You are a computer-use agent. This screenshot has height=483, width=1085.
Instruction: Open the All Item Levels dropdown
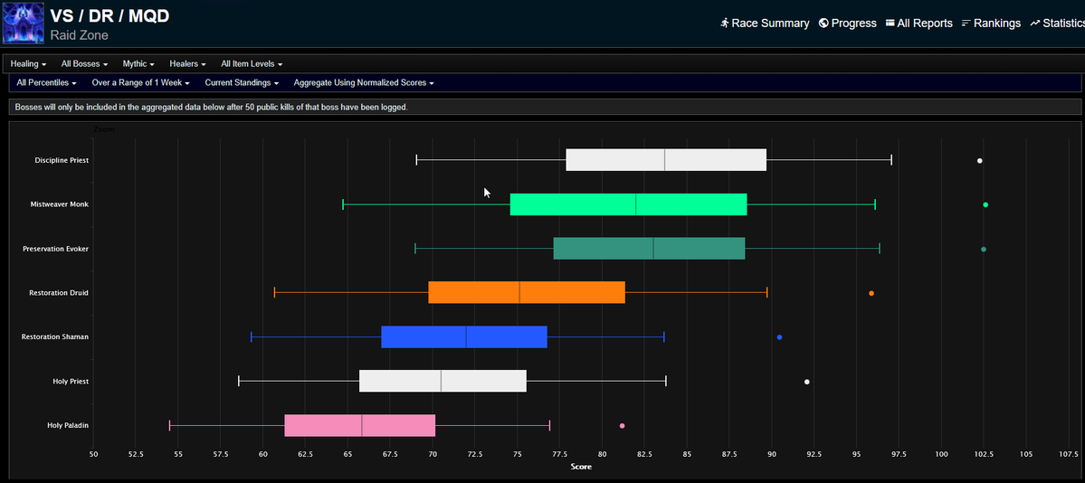(x=252, y=63)
